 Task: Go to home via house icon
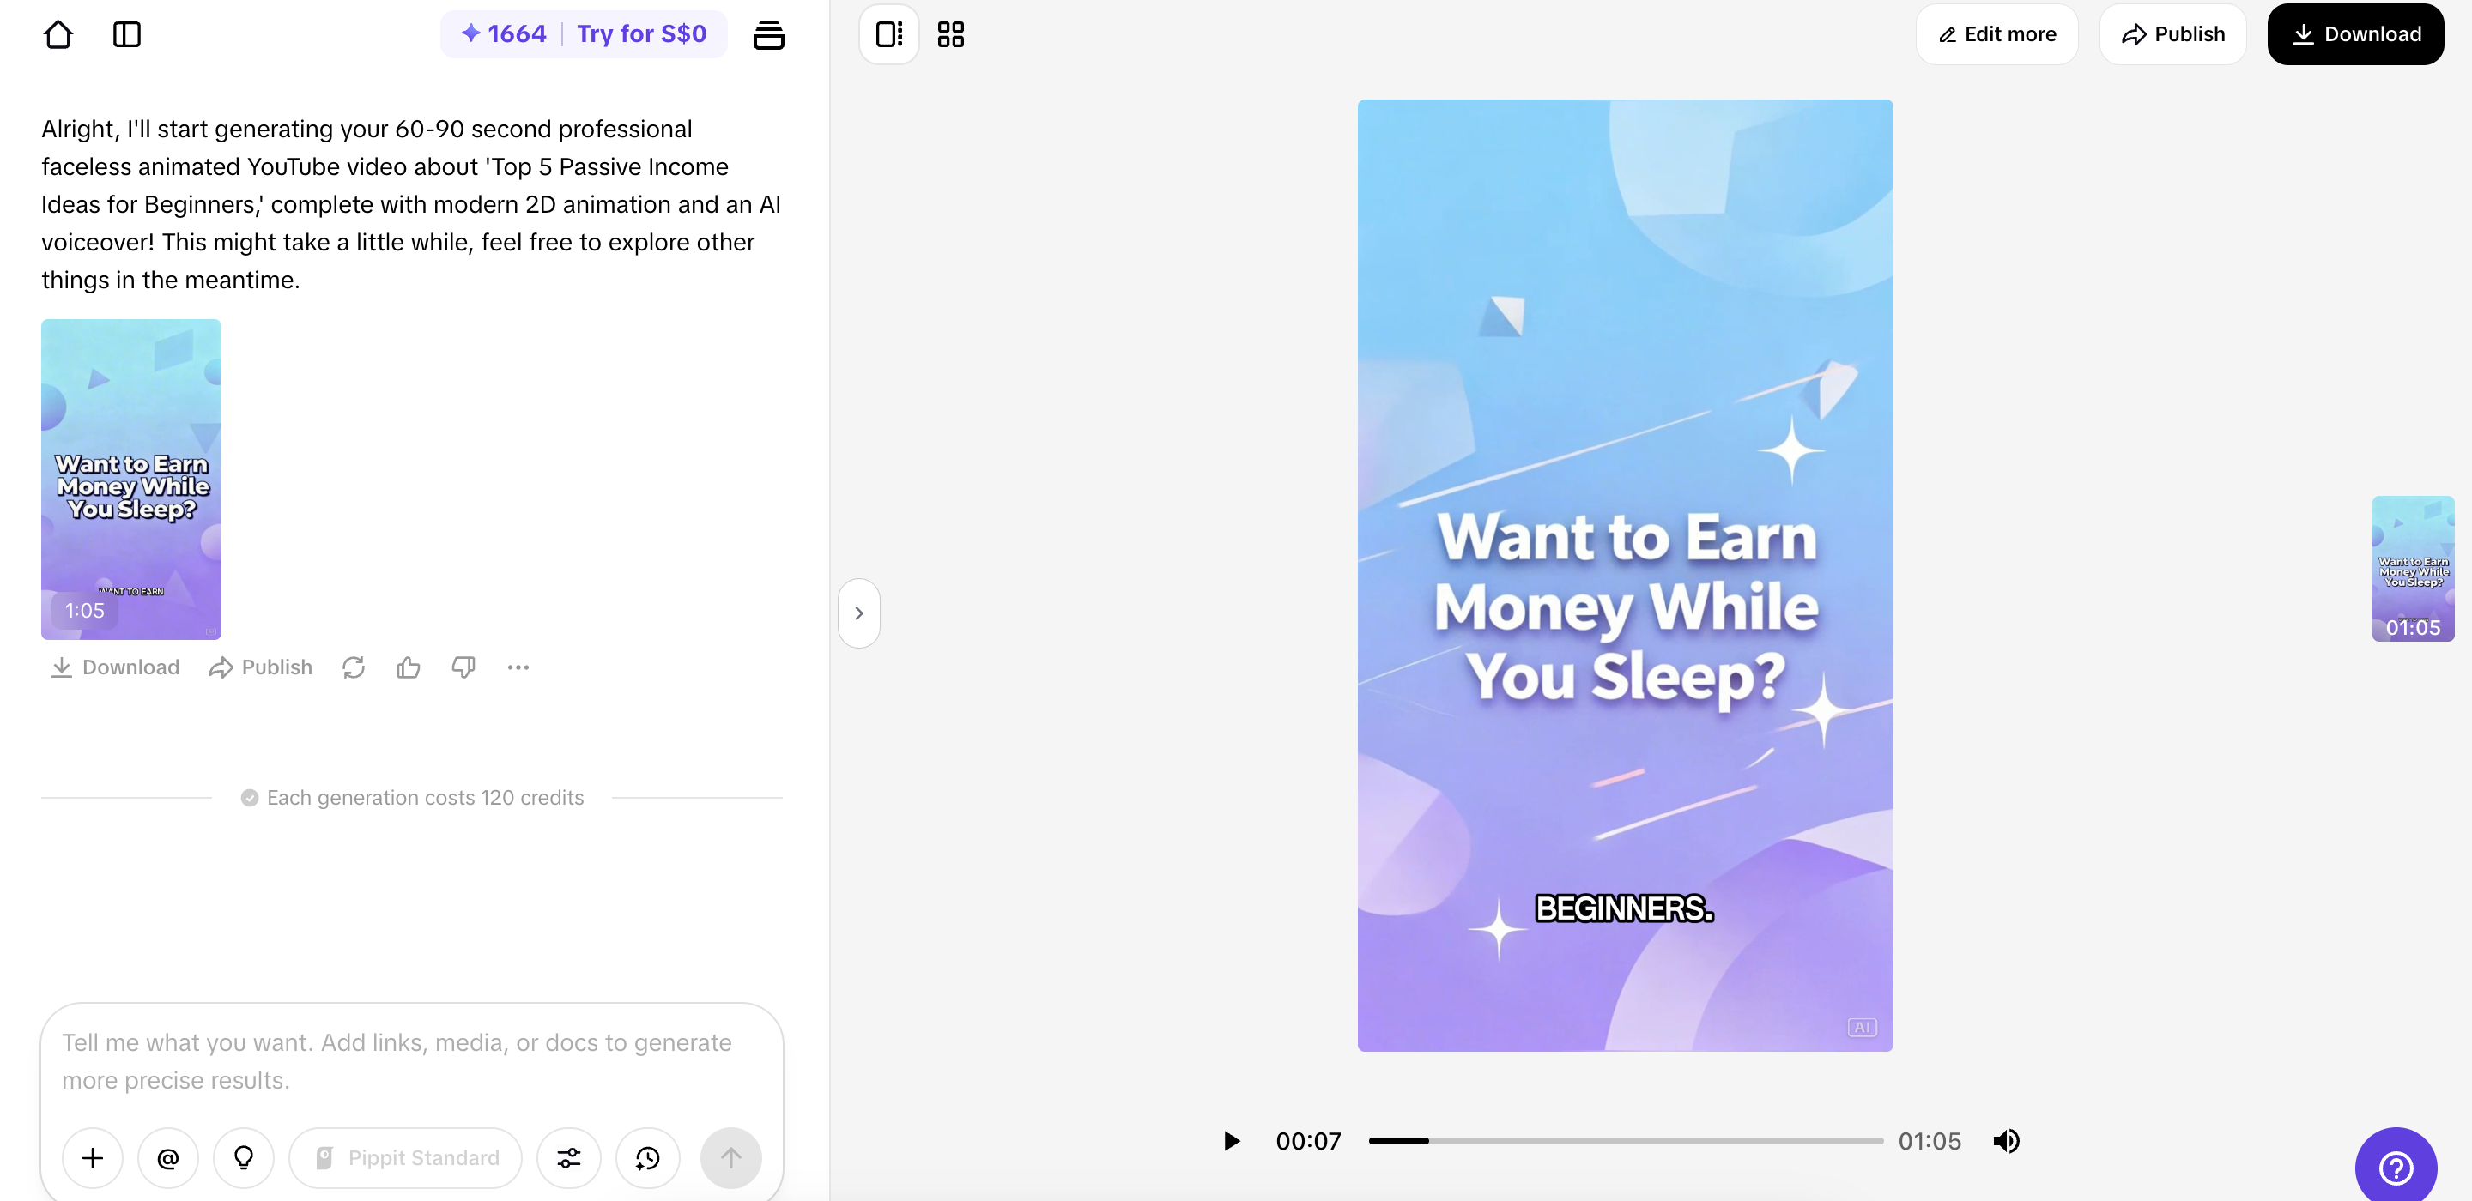pyautogui.click(x=58, y=34)
